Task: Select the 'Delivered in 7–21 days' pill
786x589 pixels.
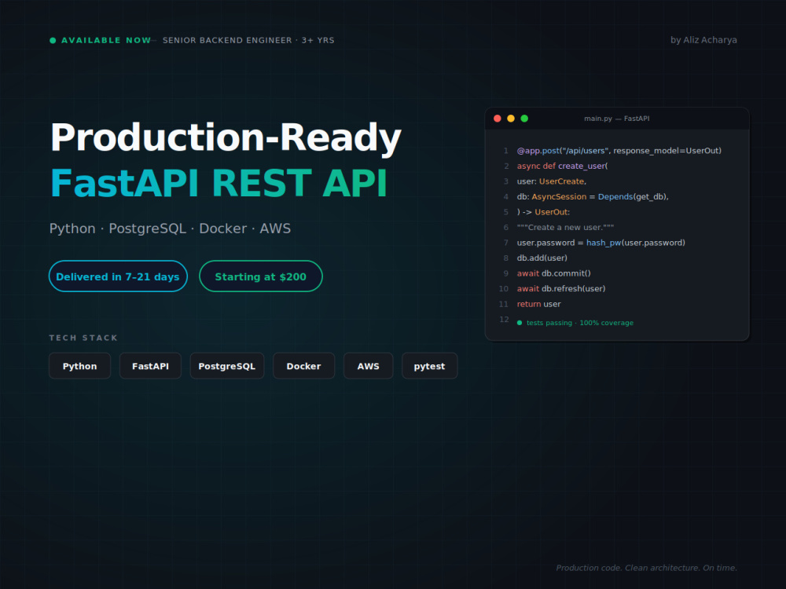Action: [x=119, y=276]
